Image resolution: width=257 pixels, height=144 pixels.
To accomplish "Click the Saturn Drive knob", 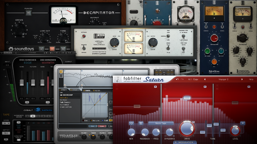I will pyautogui.click(x=187, y=128).
